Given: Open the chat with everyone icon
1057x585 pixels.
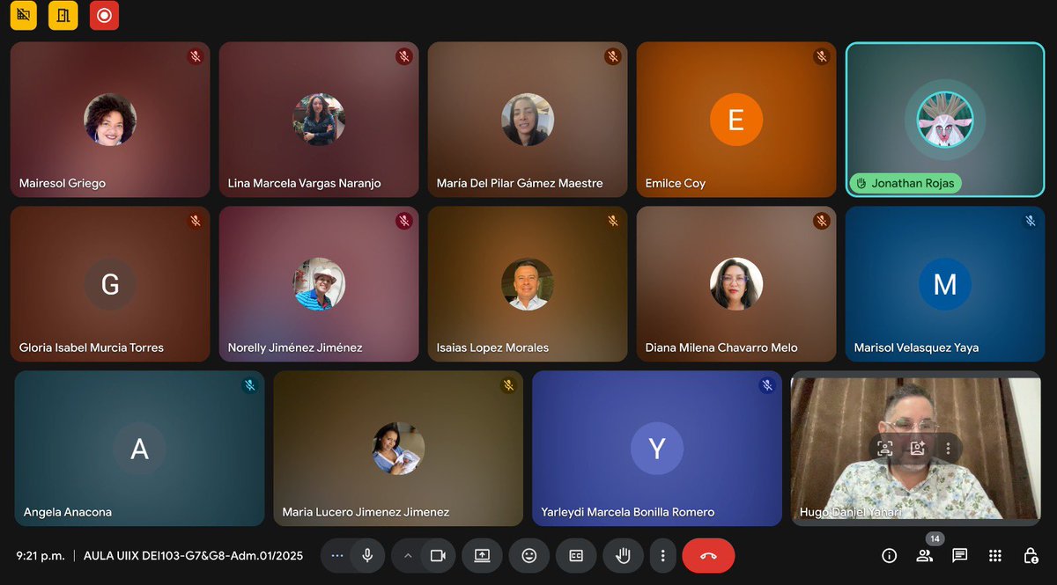Looking at the screenshot, I should [x=960, y=556].
